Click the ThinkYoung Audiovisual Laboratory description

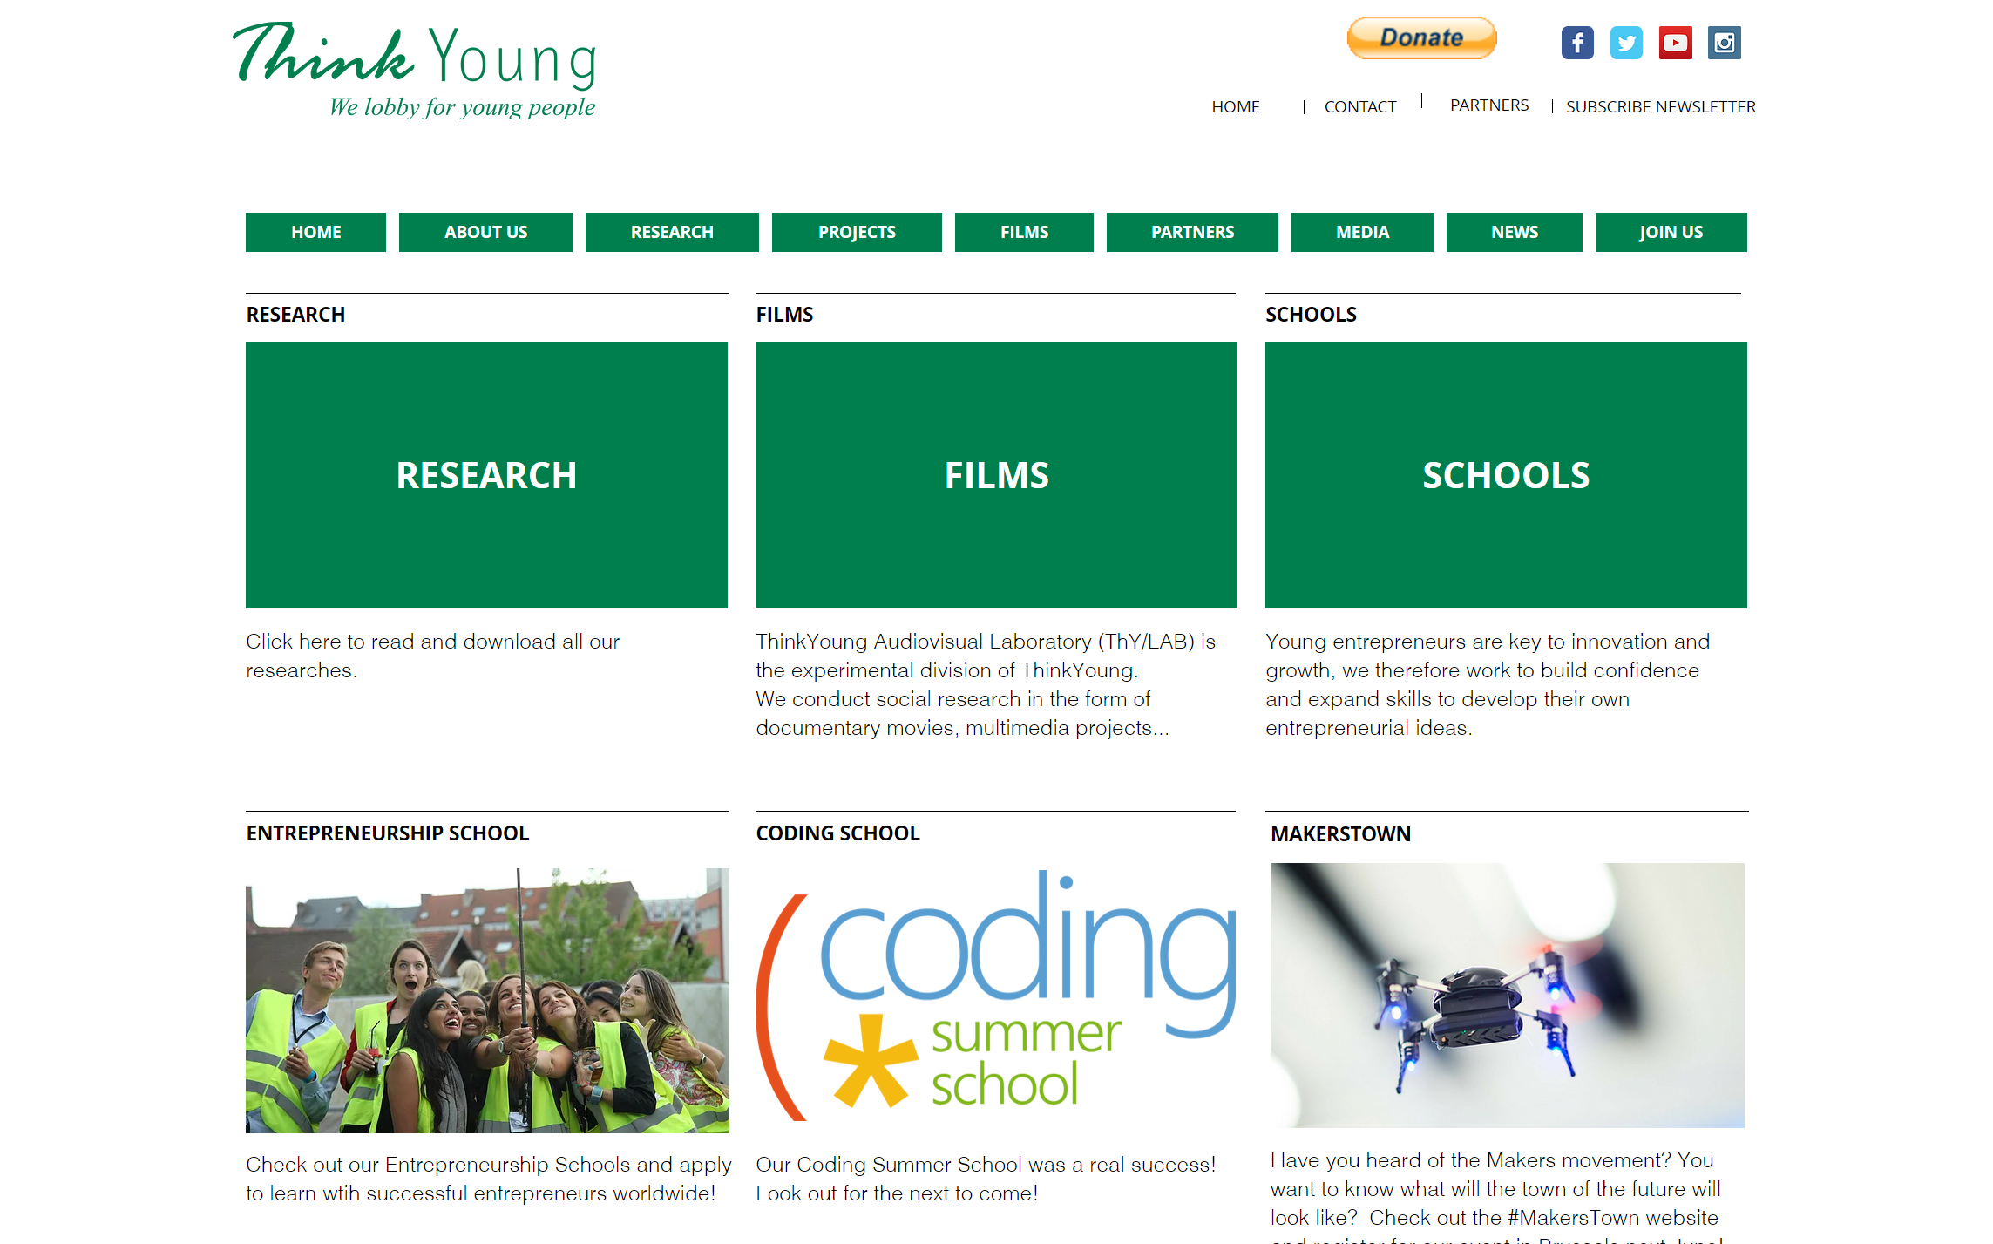pos(986,684)
